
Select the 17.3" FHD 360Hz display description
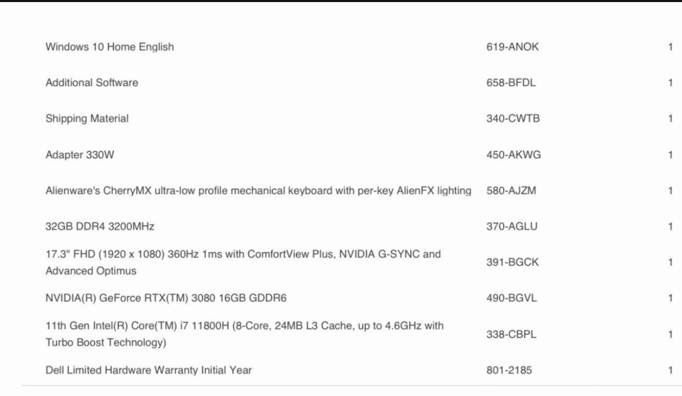click(x=243, y=263)
